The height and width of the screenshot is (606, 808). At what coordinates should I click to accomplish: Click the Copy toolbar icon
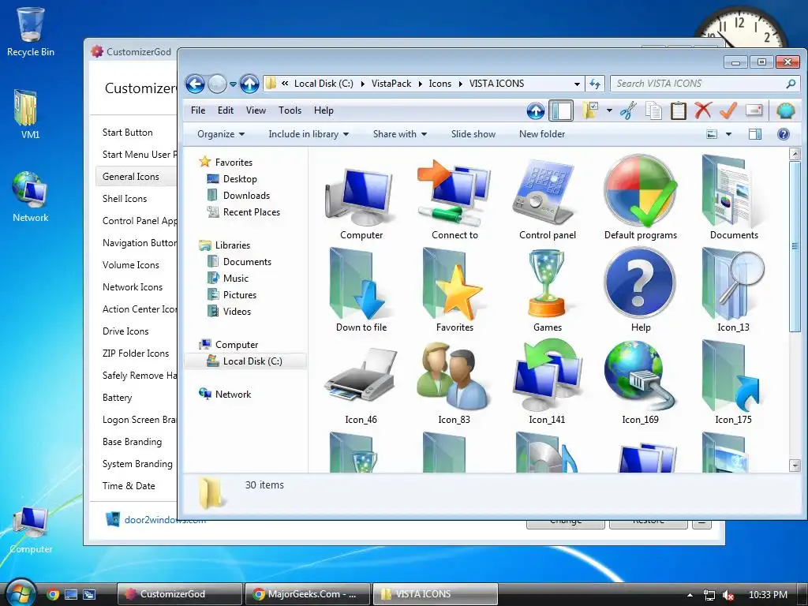click(x=653, y=110)
